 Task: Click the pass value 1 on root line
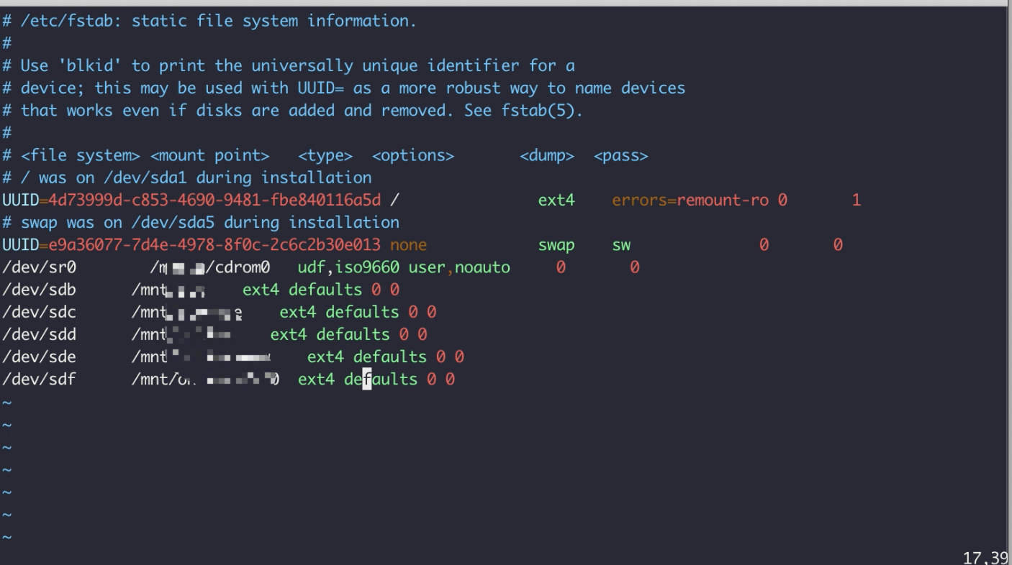coord(857,200)
